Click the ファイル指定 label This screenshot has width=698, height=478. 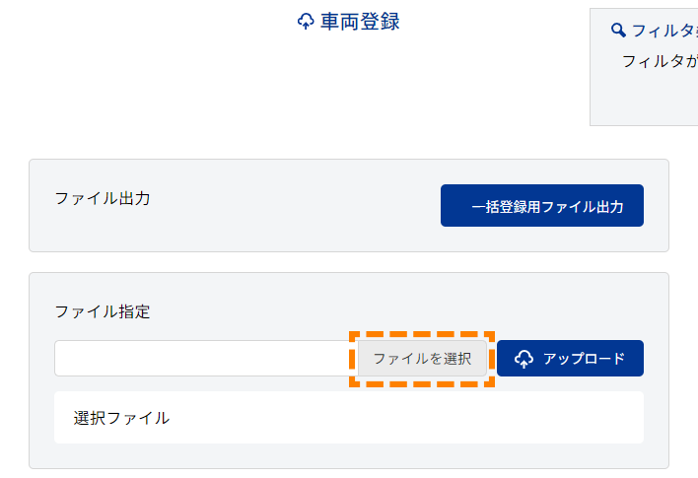point(103,311)
